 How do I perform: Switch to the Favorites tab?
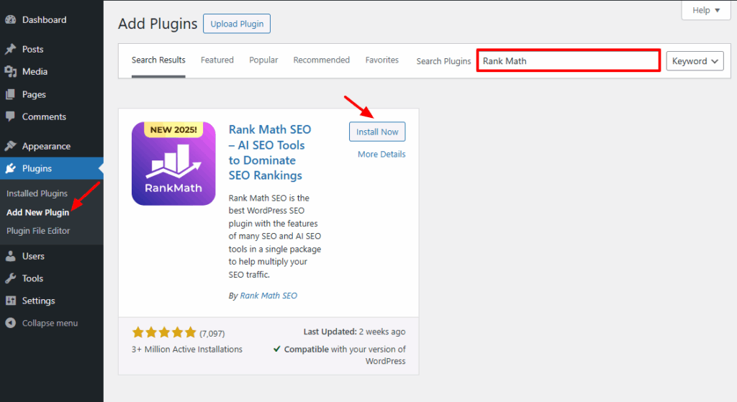[382, 60]
